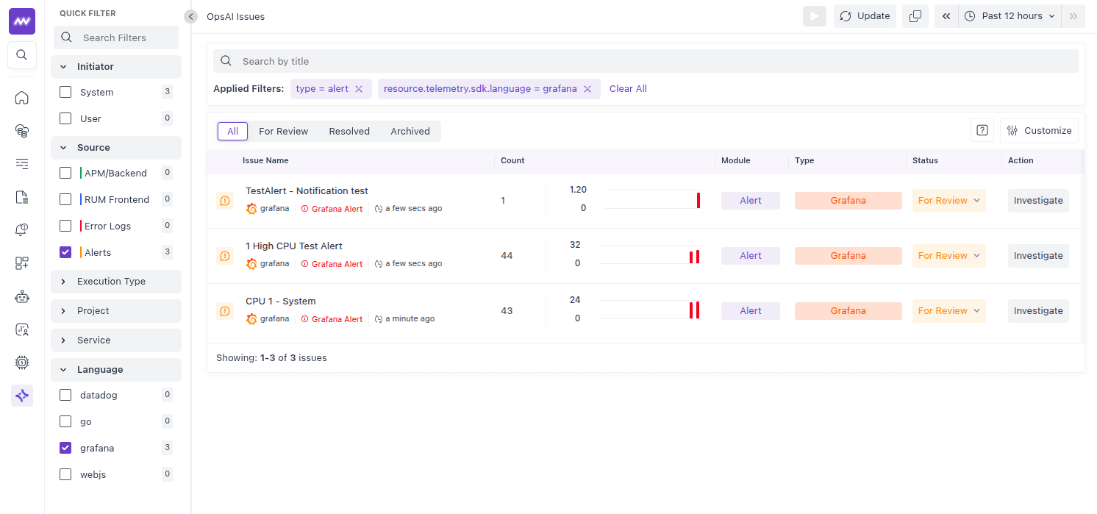Switch to the Archived tab

410,131
